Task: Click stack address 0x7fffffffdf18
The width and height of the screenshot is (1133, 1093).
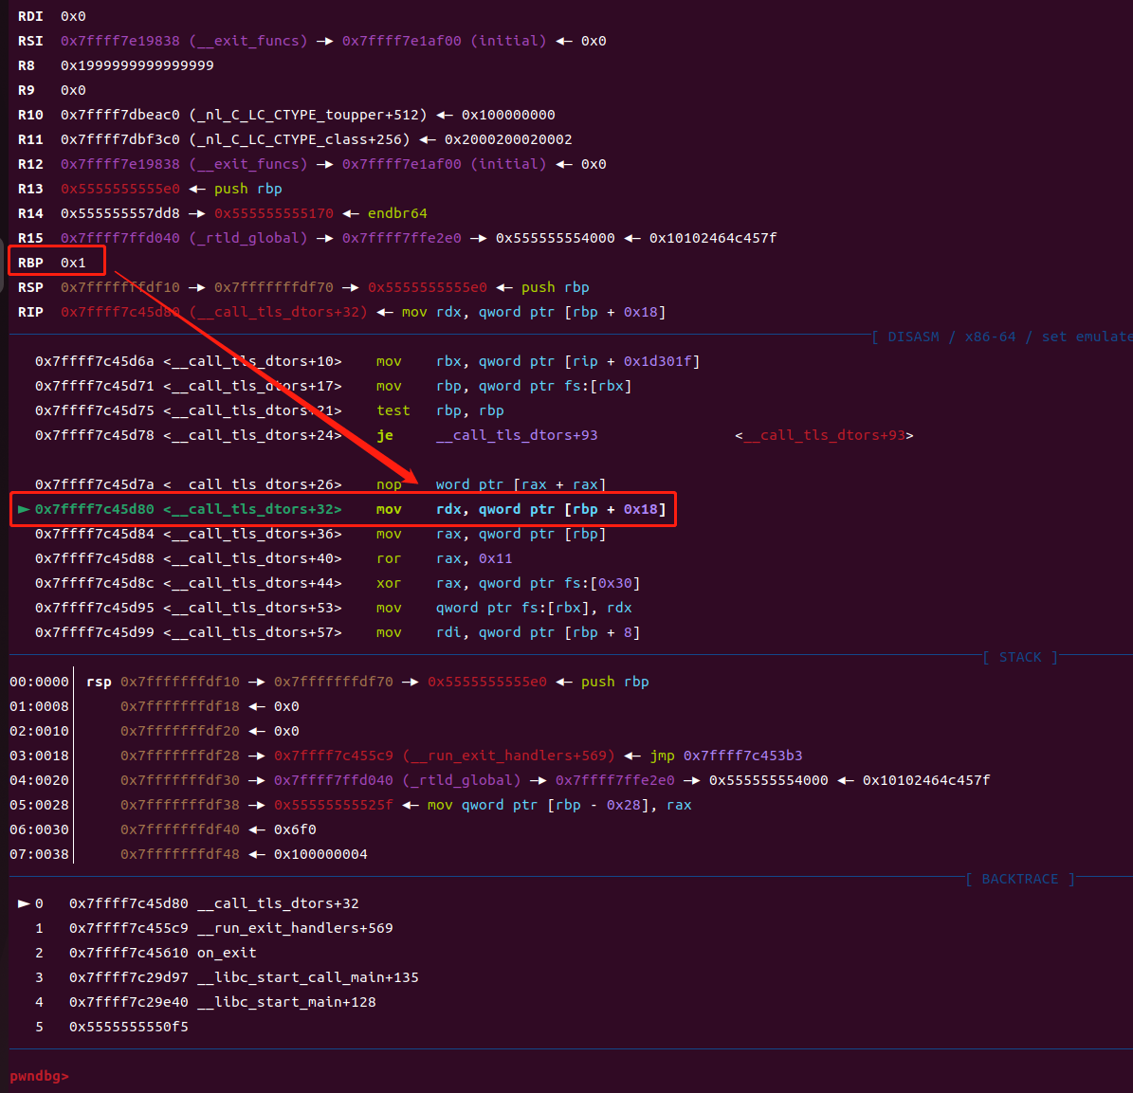Action: click(180, 706)
